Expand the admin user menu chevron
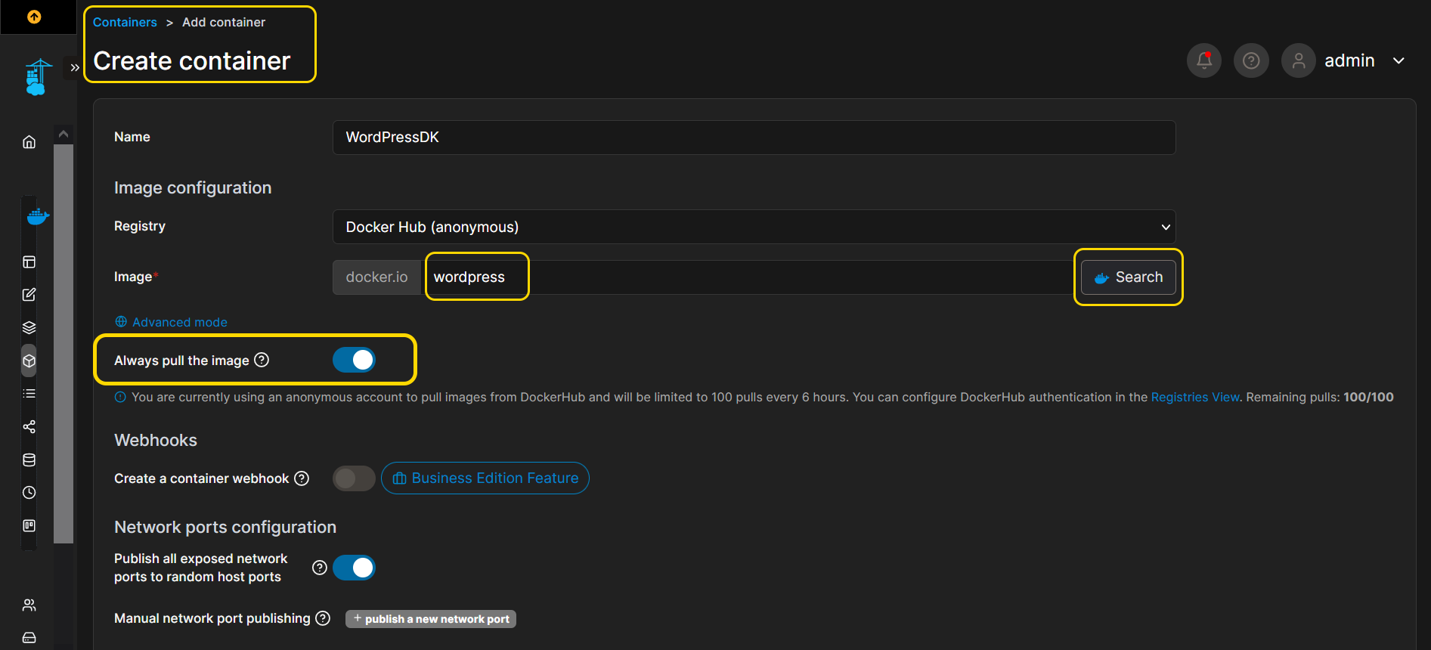1431x650 pixels. [1398, 60]
